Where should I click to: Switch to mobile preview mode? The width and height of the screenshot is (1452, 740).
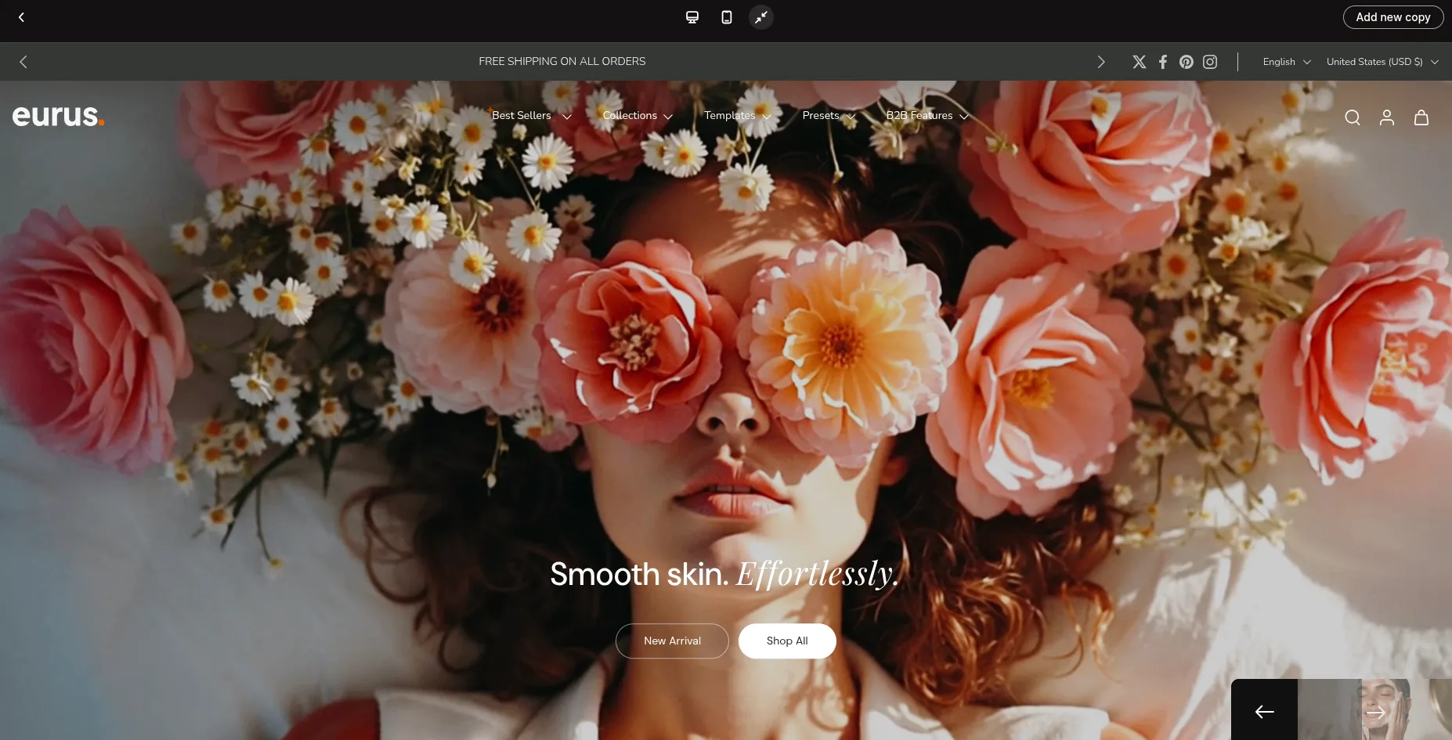click(727, 17)
